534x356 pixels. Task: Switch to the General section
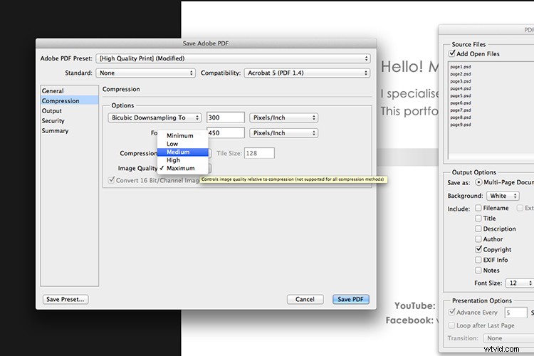tap(53, 91)
